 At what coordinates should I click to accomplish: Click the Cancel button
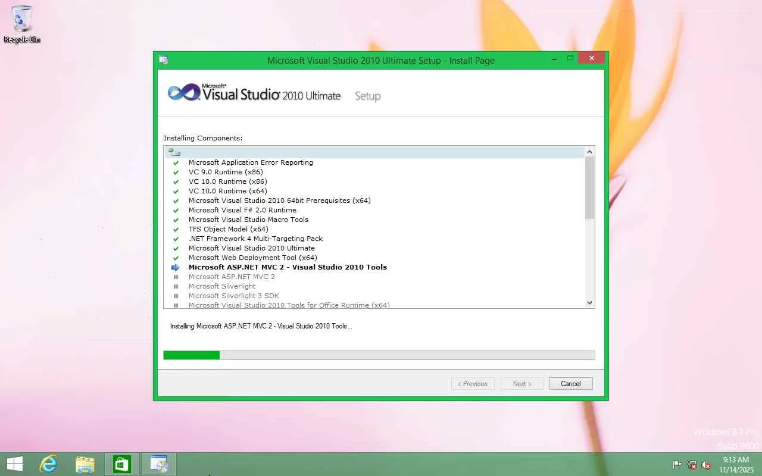click(571, 384)
